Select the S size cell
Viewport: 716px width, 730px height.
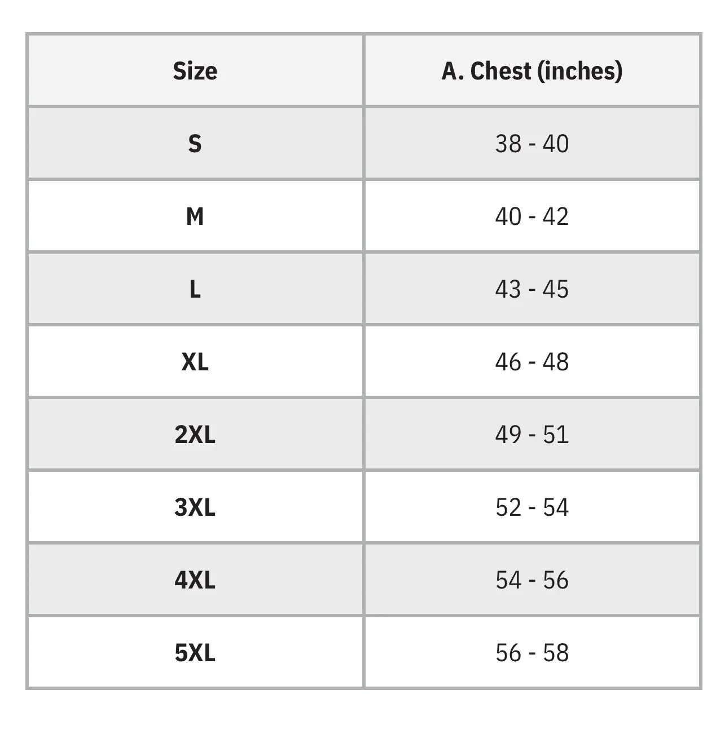pos(195,143)
